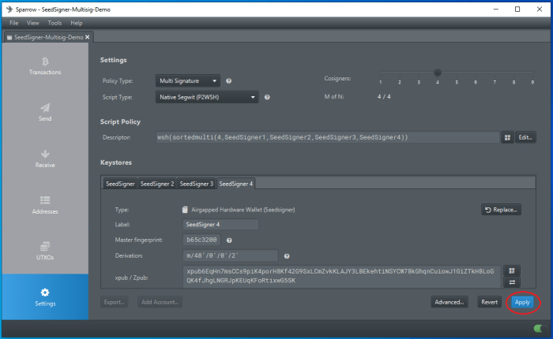Click the descriptor QR code icon
Image resolution: width=553 pixels, height=339 pixels.
click(506, 137)
